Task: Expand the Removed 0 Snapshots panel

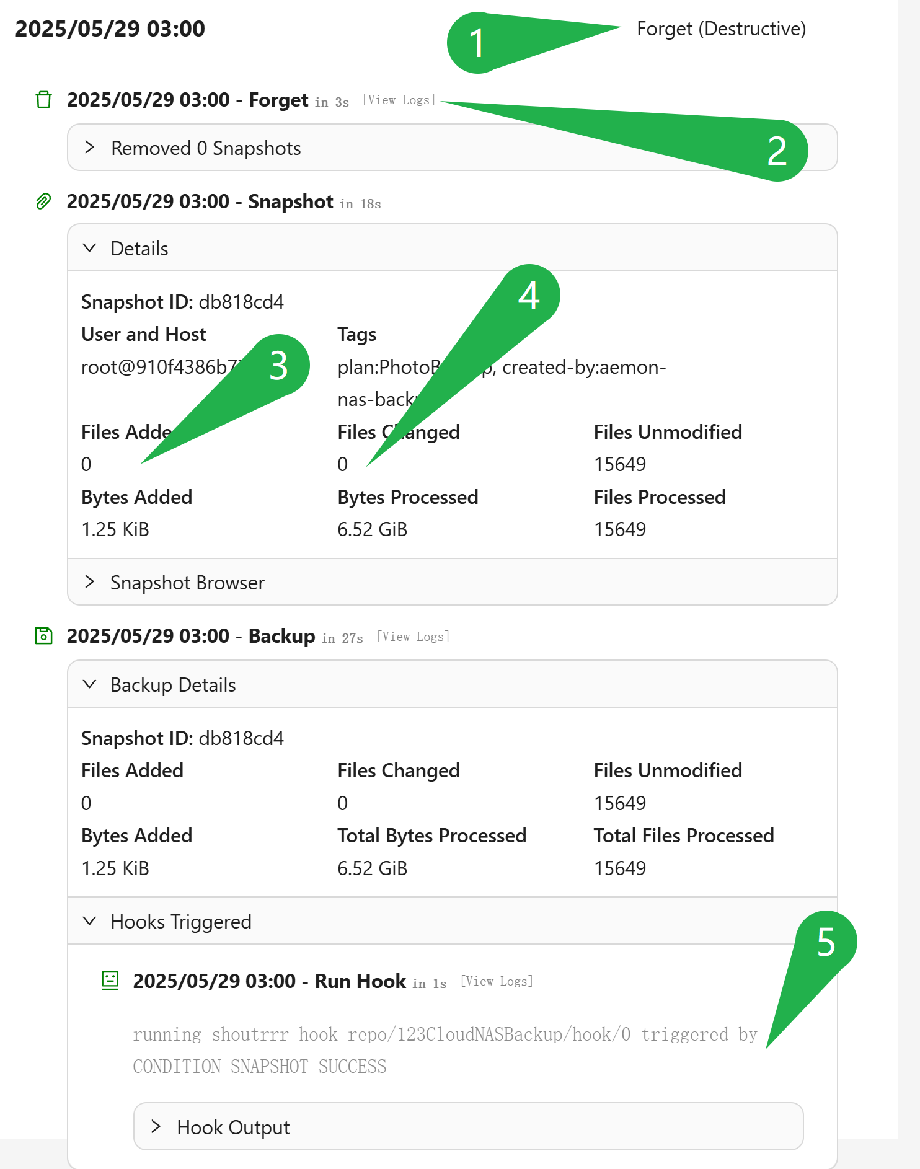Action: (x=453, y=148)
